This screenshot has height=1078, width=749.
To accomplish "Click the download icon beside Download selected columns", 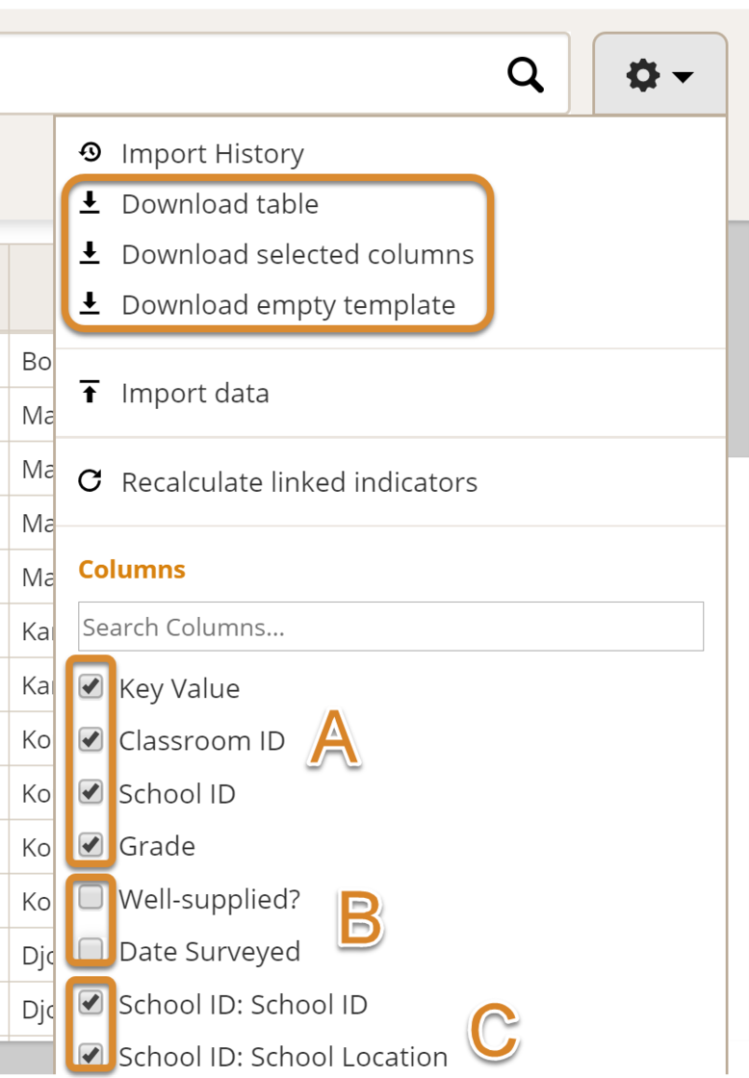I will (x=91, y=254).
